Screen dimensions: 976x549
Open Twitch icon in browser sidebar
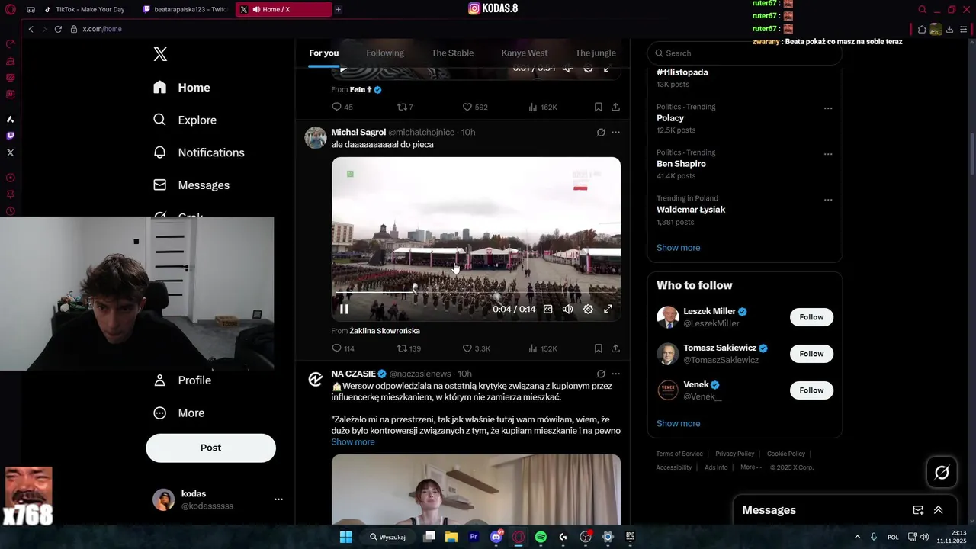tap(10, 136)
